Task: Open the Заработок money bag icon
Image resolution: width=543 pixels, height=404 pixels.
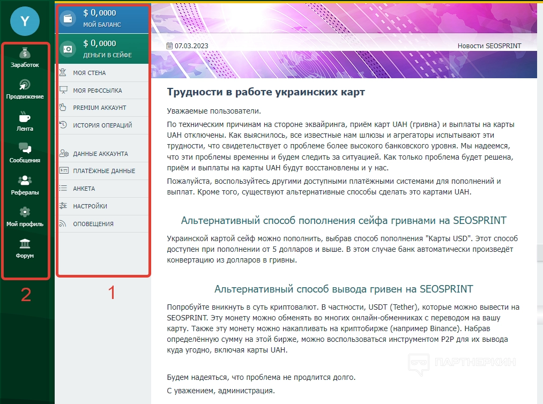Action: pos(25,53)
